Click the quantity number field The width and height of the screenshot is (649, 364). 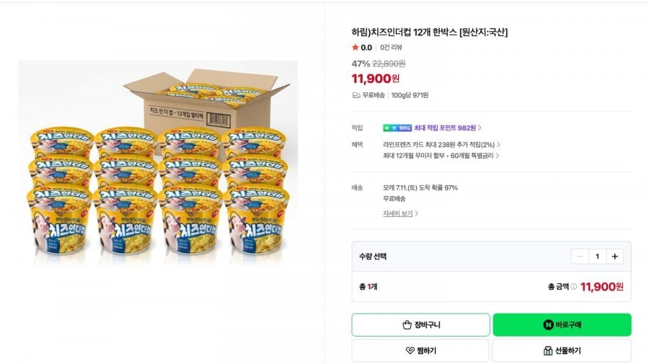pyautogui.click(x=597, y=257)
